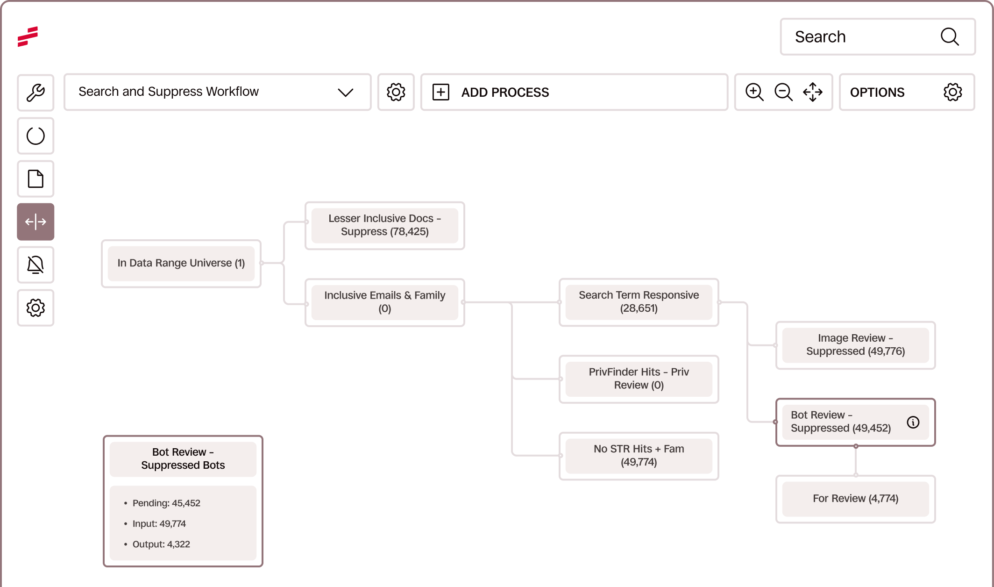Select the Search Term Responsive node

coord(639,302)
